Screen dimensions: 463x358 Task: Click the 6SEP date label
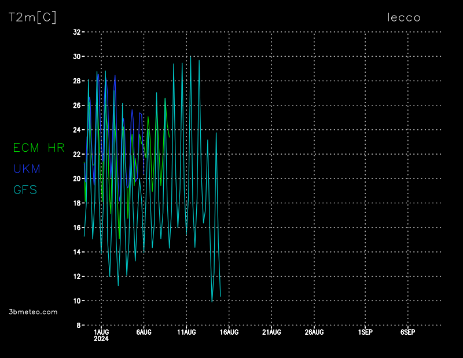pos(407,332)
